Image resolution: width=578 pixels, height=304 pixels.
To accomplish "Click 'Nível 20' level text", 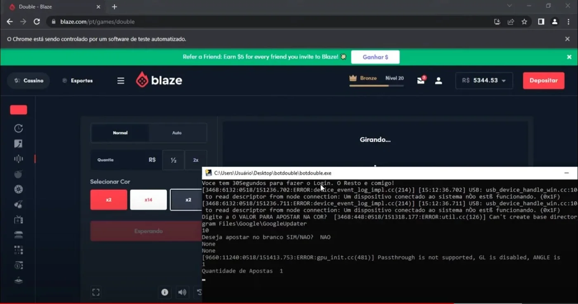I will (394, 78).
